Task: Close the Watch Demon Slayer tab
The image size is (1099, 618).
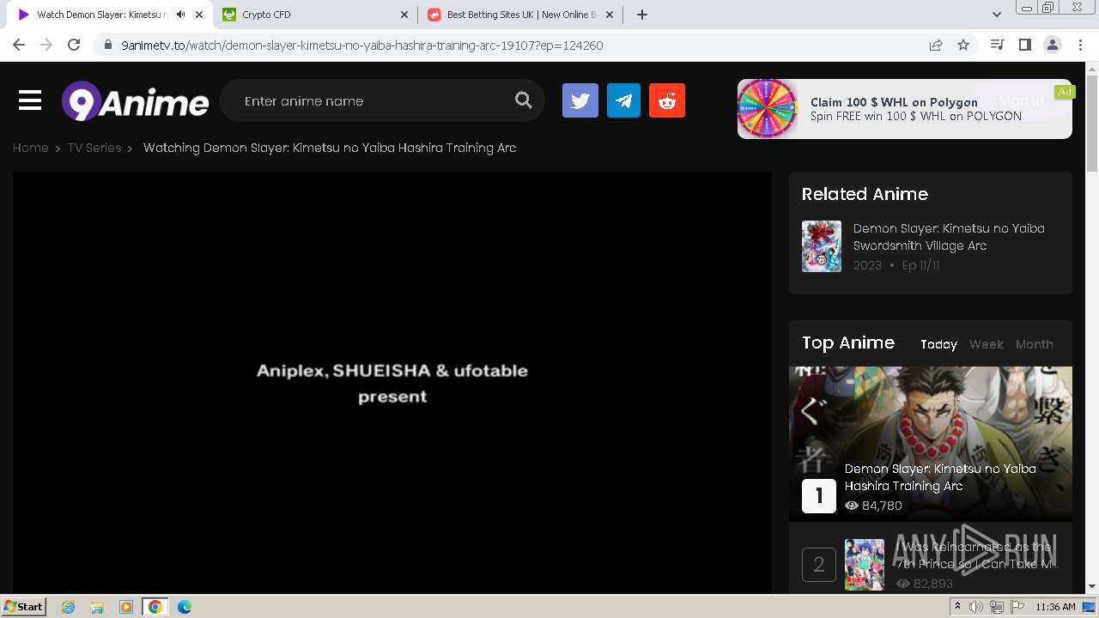Action: tap(198, 15)
